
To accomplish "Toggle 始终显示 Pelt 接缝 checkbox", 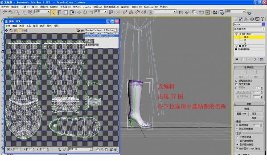I will [x=237, y=149].
